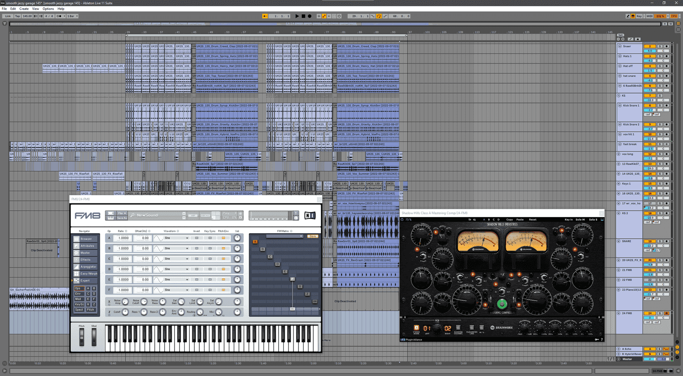Switch to the Expert tab in FM8

[85, 280]
